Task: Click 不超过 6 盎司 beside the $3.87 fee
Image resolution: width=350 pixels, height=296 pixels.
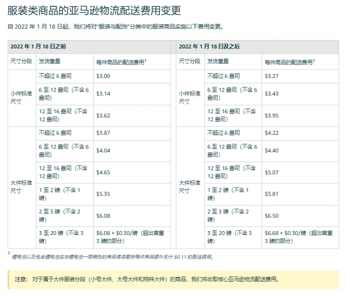Action: click(x=55, y=133)
